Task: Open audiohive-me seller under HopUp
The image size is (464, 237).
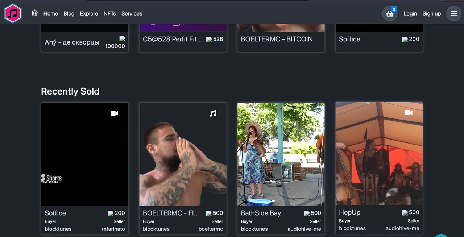Action: [x=402, y=228]
